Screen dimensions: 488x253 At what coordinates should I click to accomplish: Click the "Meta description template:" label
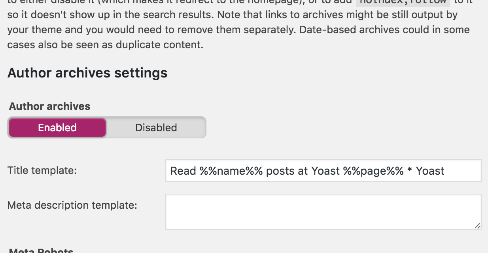click(72, 205)
